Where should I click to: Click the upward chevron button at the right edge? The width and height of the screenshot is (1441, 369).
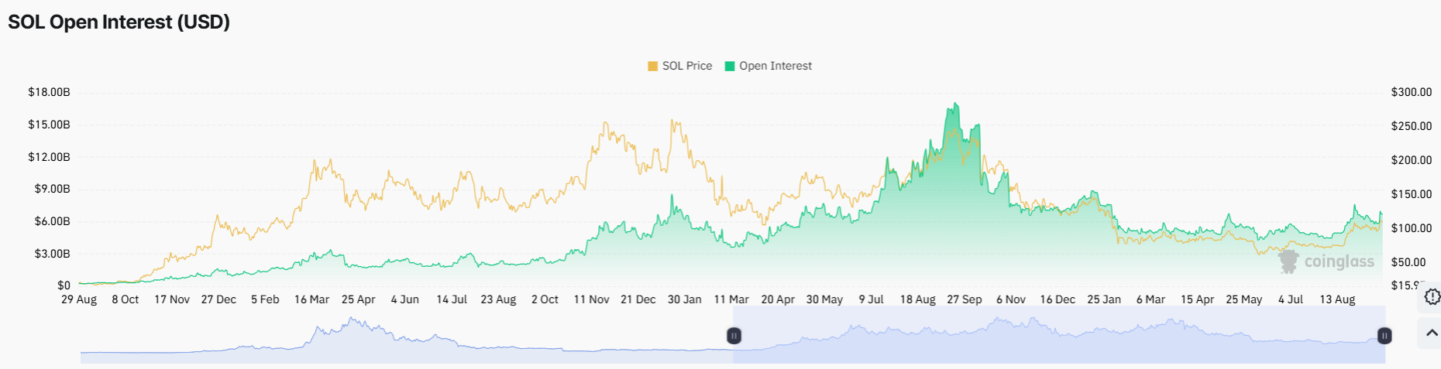point(1432,333)
